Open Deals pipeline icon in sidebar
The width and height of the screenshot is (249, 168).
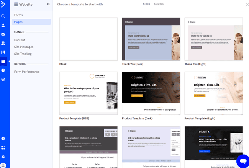tap(3, 52)
